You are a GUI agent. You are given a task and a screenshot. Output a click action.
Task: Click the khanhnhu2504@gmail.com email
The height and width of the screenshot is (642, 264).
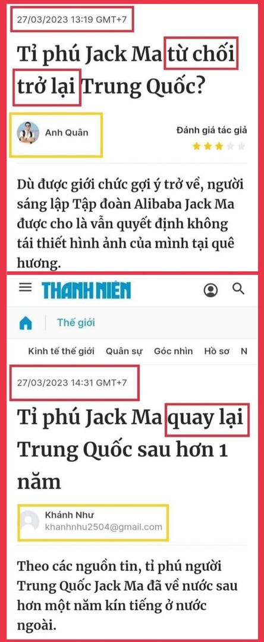[103, 526]
